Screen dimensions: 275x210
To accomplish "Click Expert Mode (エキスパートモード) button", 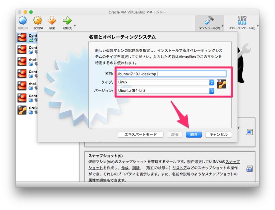I will [x=141, y=135].
